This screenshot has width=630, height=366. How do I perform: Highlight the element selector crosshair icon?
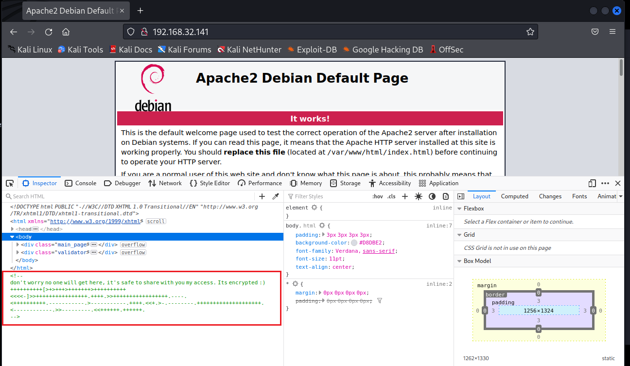pyautogui.click(x=314, y=208)
